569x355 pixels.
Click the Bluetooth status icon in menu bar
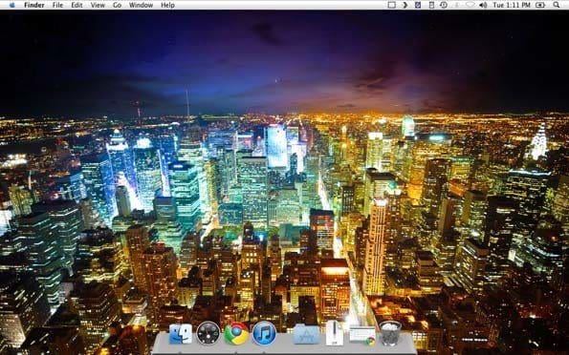click(457, 5)
